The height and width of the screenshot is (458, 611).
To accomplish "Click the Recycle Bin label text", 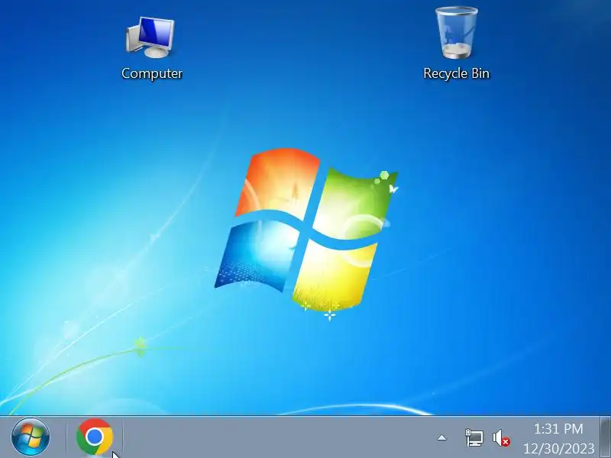I will (456, 73).
